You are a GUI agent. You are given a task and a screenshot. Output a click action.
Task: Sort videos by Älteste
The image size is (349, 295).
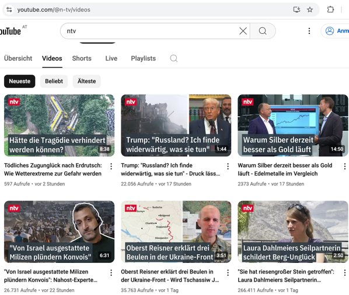[86, 82]
